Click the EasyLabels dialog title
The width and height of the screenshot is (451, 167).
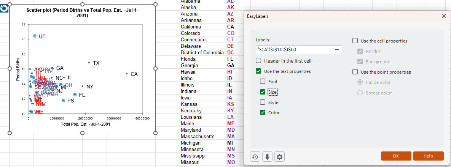[x=257, y=16]
